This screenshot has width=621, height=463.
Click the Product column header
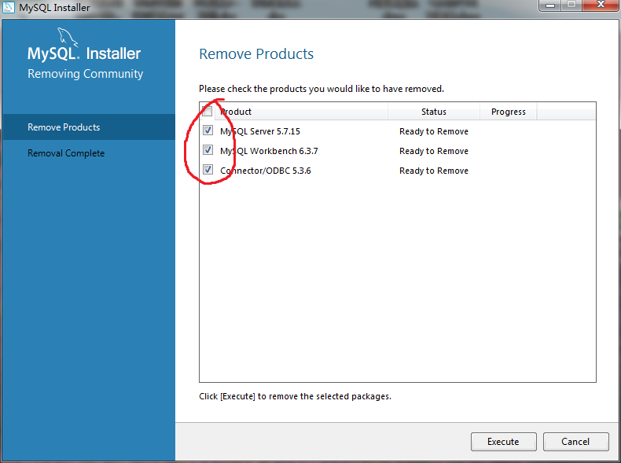(301, 112)
